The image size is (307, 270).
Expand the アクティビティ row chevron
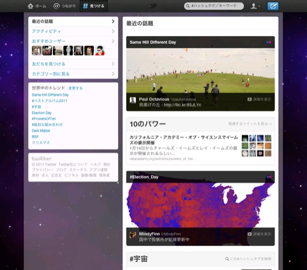point(113,31)
